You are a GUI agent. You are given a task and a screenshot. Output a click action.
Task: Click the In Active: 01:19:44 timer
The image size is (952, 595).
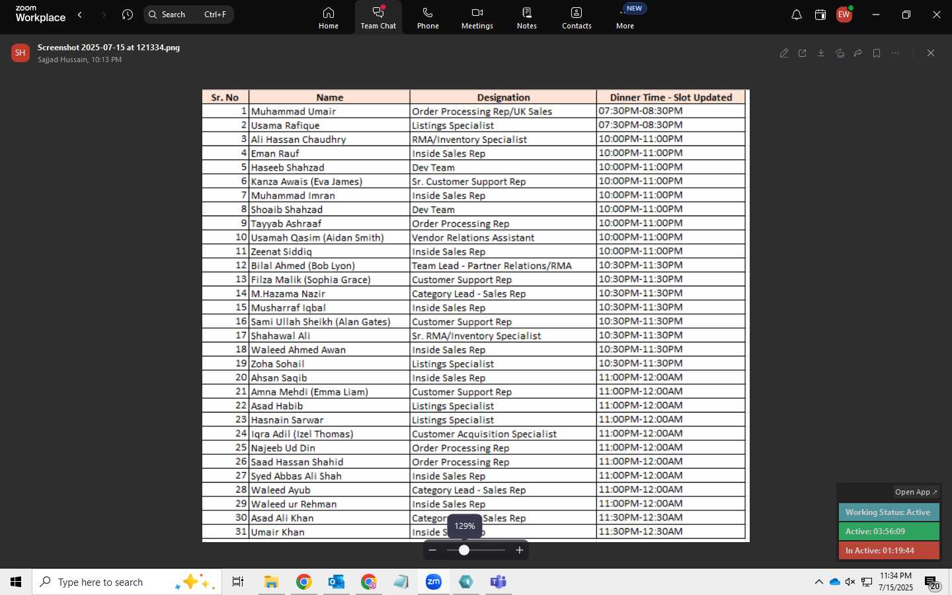point(889,551)
